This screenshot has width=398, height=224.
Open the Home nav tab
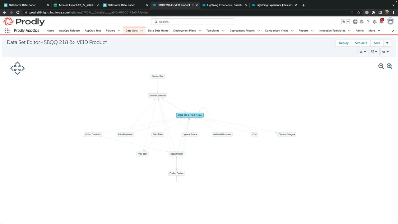[50, 30]
